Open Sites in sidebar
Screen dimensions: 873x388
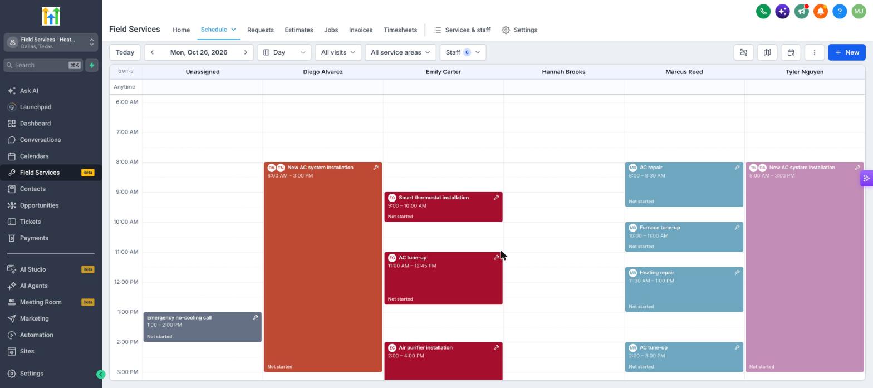(x=51, y=352)
